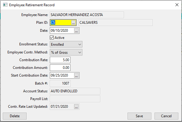The width and height of the screenshot is (182, 122).
Task: Open the Plan ID lookup ellipsis button
Action: (74, 23)
